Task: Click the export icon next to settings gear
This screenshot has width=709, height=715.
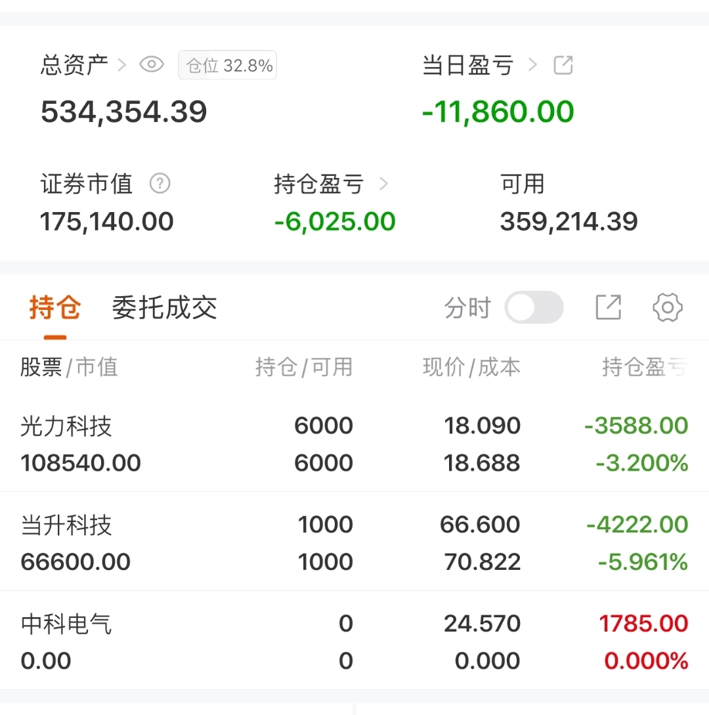Action: point(608,307)
